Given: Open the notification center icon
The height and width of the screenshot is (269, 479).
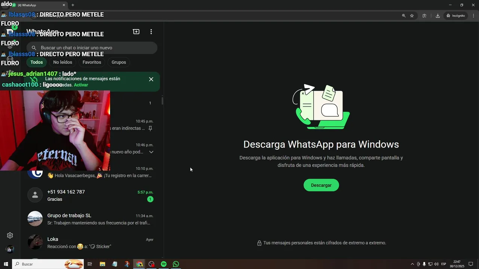Looking at the screenshot, I should click(471, 264).
